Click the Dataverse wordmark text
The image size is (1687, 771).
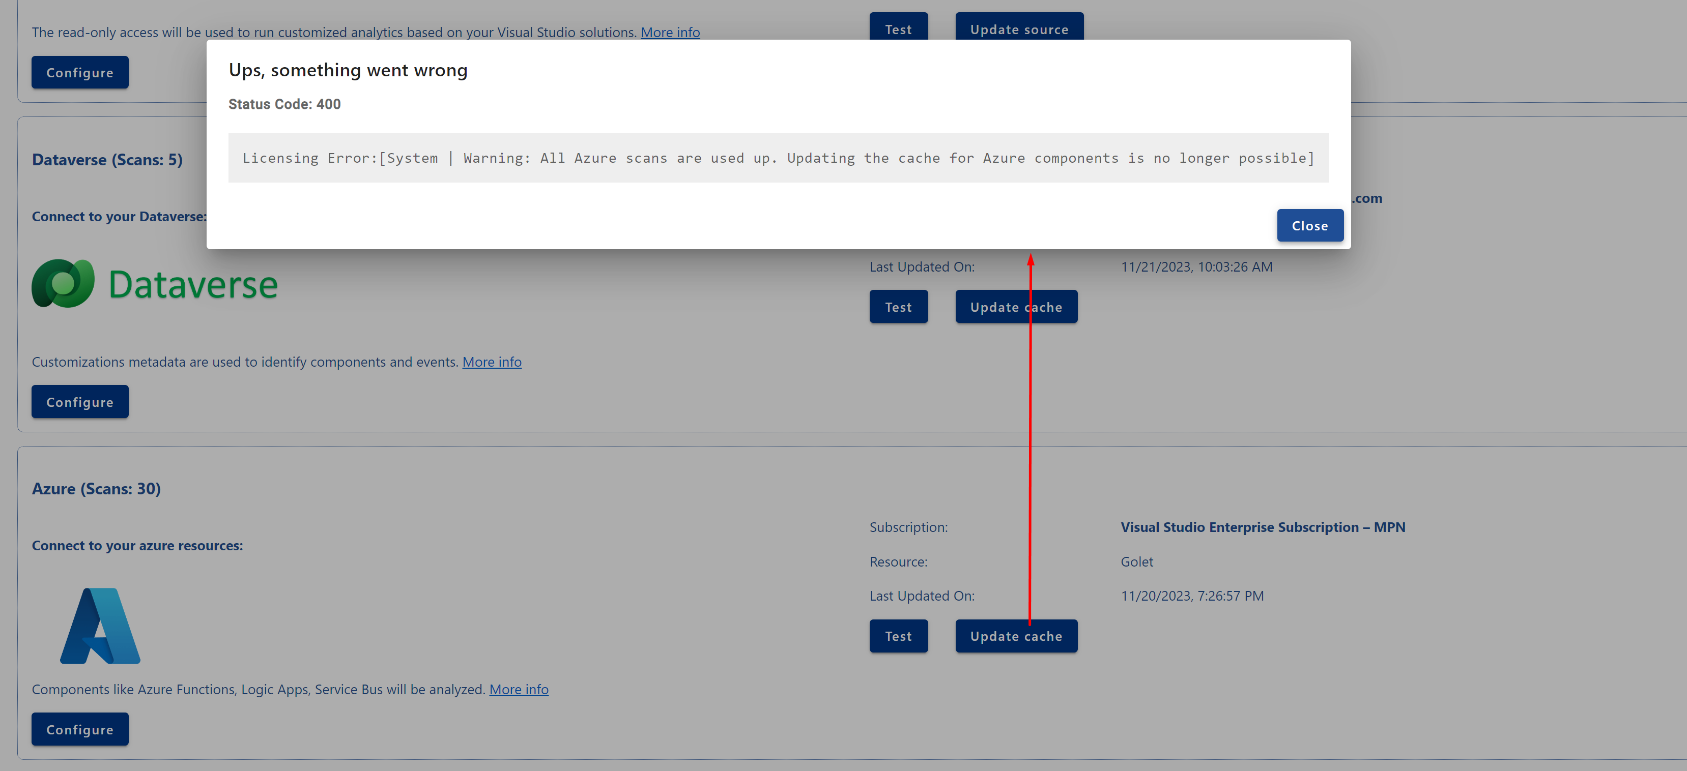click(193, 285)
